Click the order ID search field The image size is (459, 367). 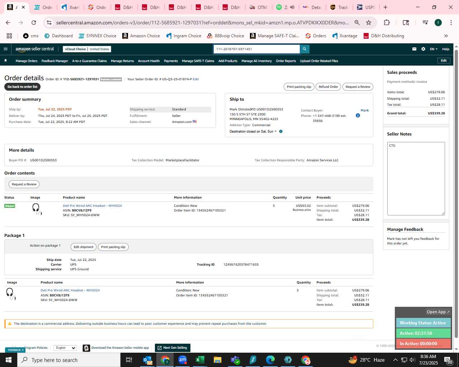click(257, 49)
